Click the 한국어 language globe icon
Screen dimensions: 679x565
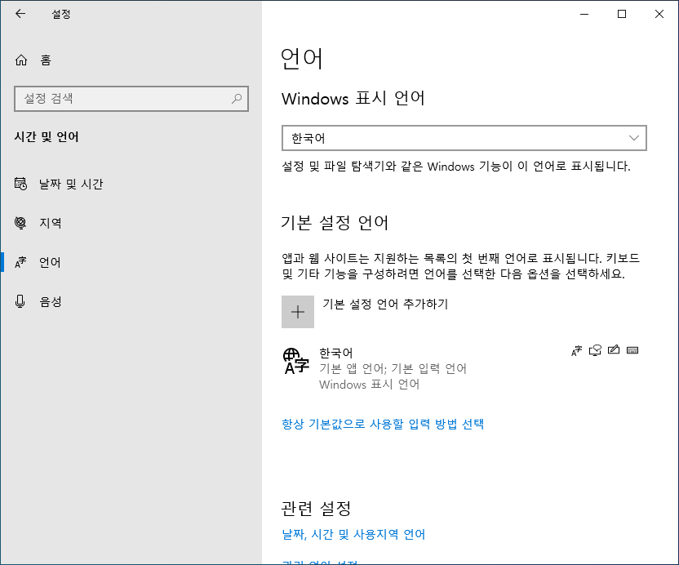pyautogui.click(x=295, y=361)
